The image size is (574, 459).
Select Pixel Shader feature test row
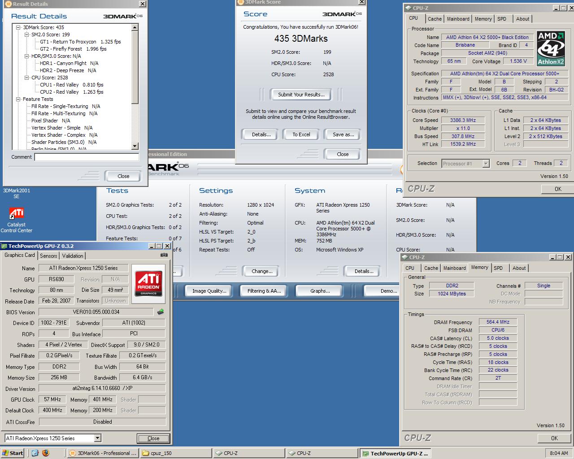(x=51, y=121)
